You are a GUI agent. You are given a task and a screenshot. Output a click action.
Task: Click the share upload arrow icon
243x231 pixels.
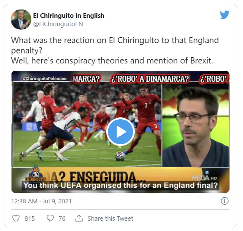[79, 218]
